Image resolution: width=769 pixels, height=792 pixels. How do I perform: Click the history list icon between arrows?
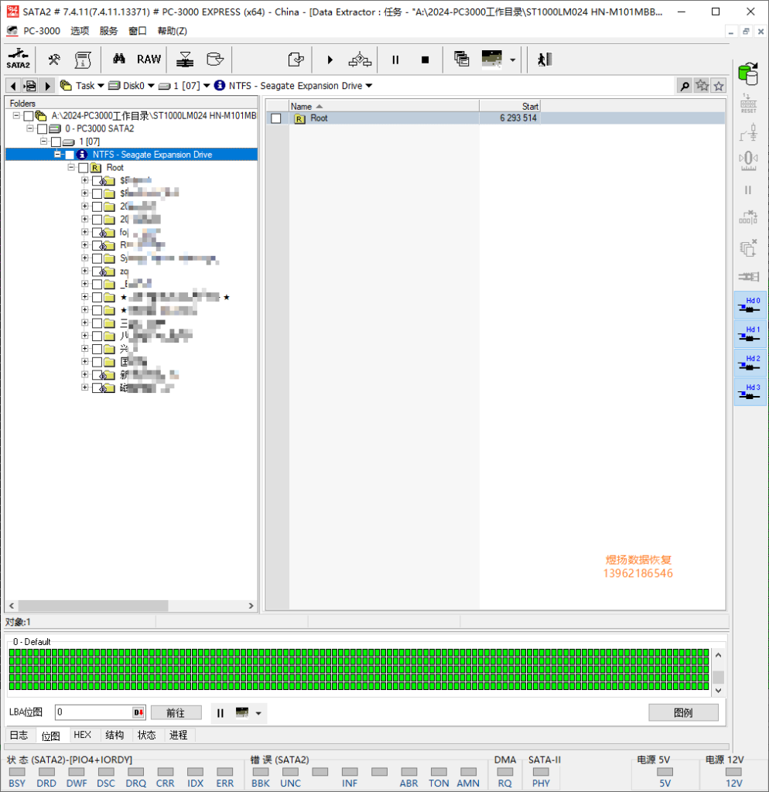click(30, 86)
